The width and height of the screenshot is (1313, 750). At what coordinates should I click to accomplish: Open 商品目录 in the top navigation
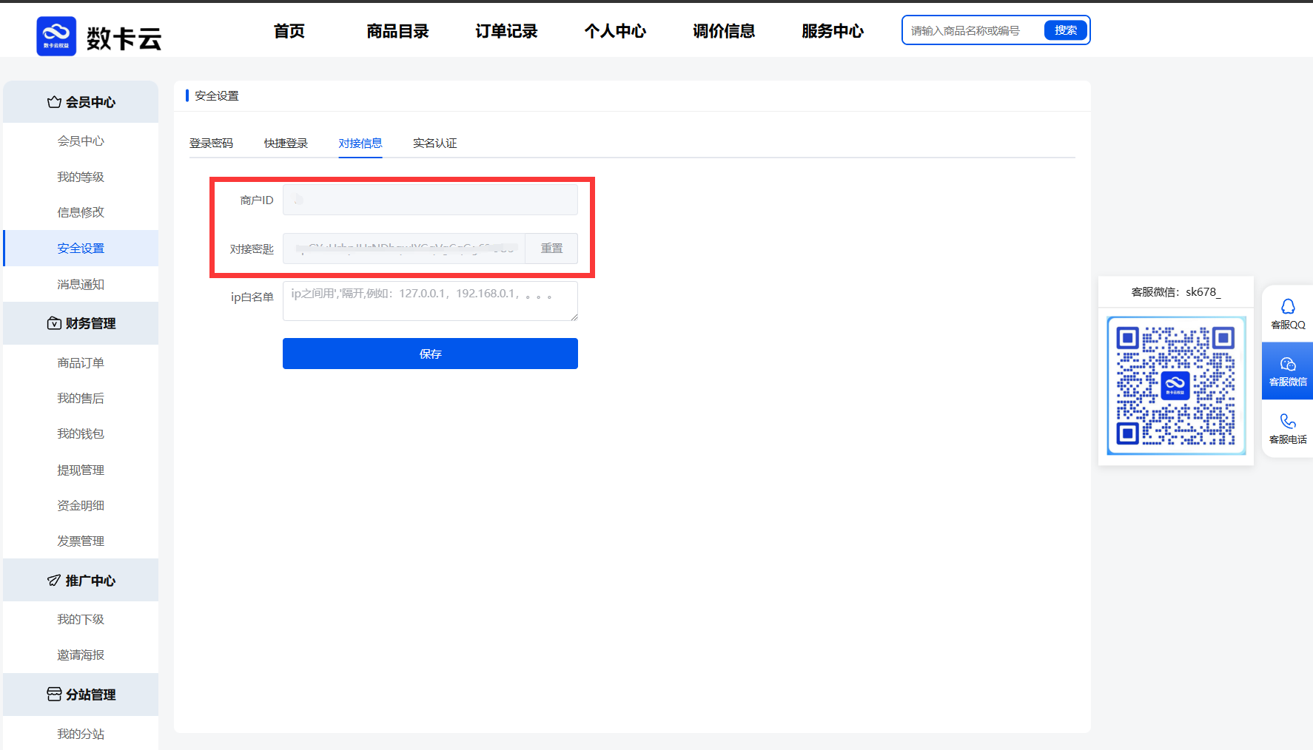point(397,31)
